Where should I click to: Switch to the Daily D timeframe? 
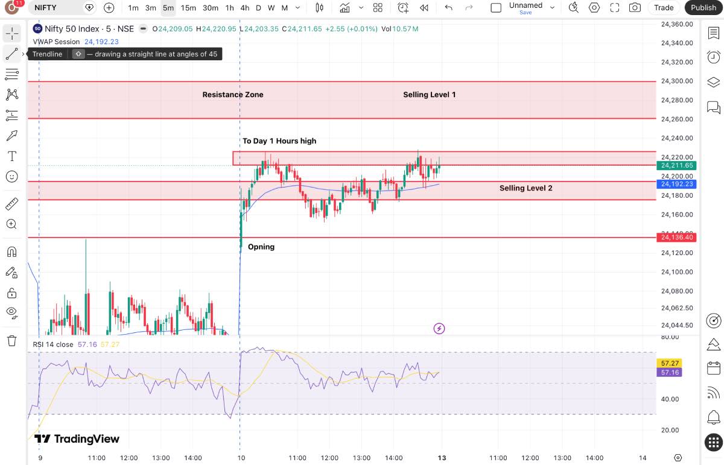[259, 8]
